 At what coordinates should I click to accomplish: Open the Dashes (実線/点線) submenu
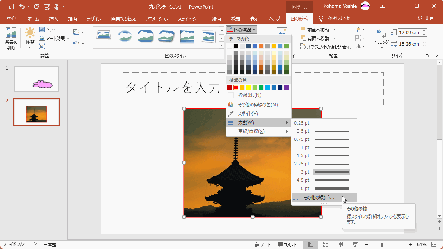(258, 132)
